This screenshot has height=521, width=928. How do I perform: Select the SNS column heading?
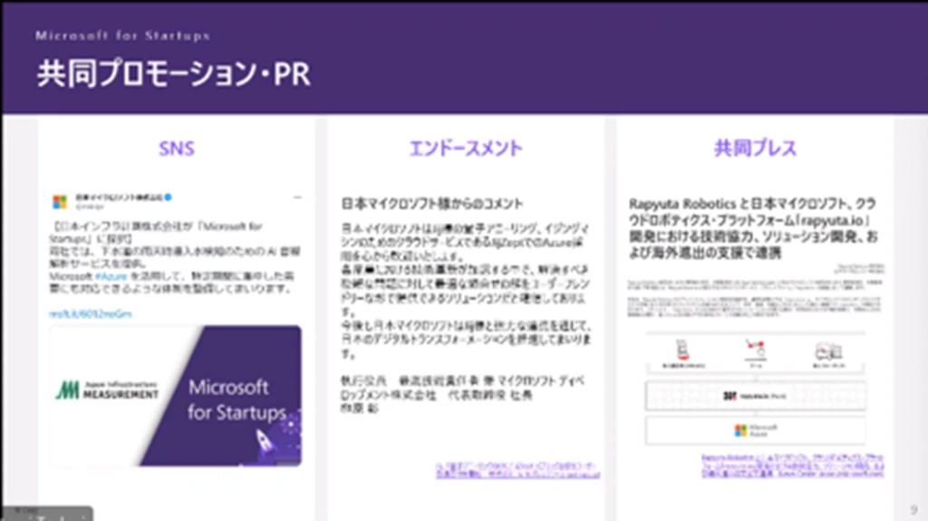[x=177, y=149]
